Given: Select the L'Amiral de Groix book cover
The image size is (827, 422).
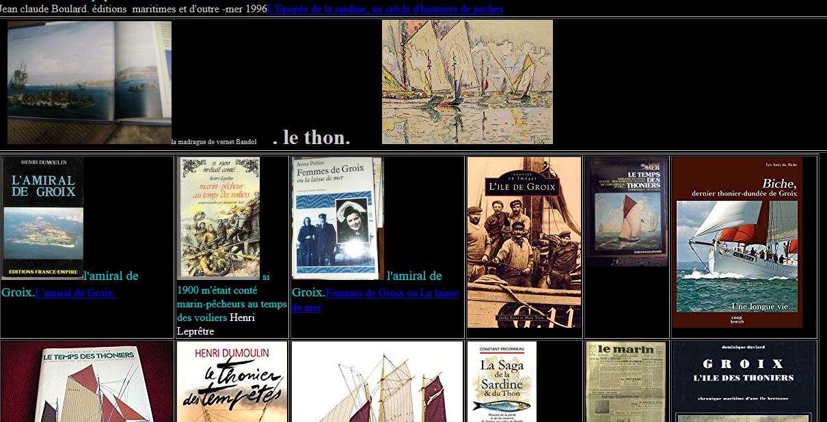Looking at the screenshot, I should pyautogui.click(x=42, y=218).
